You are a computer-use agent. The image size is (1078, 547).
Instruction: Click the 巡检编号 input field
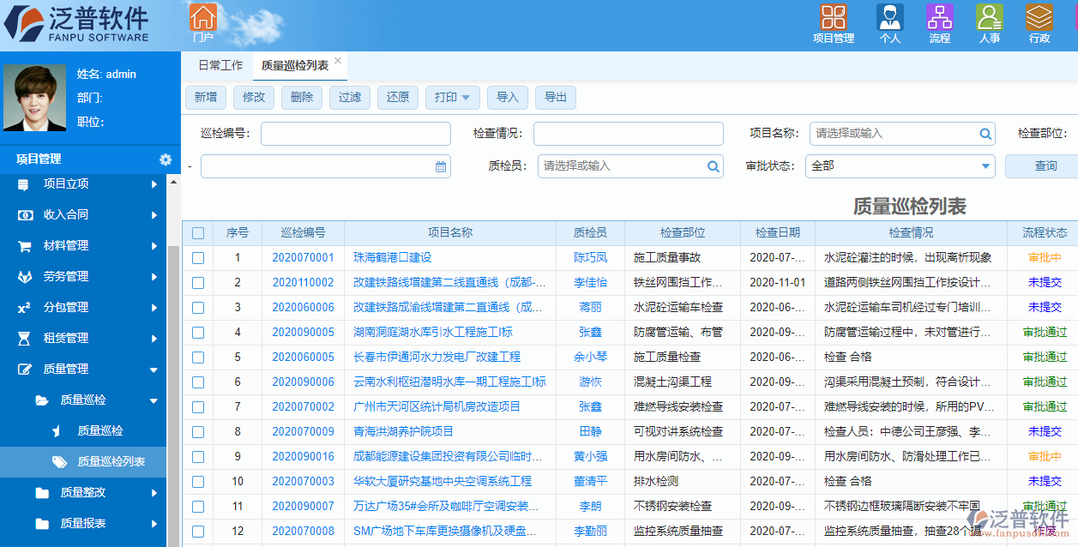354,134
